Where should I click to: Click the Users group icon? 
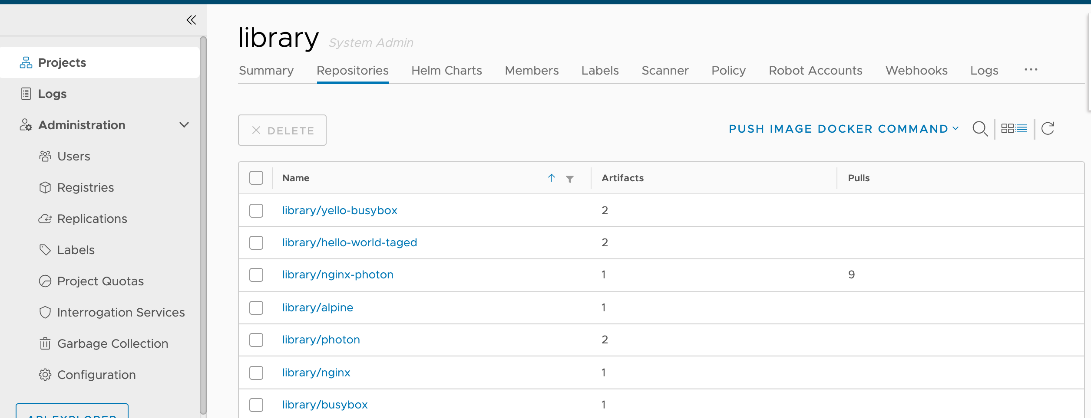pos(45,156)
